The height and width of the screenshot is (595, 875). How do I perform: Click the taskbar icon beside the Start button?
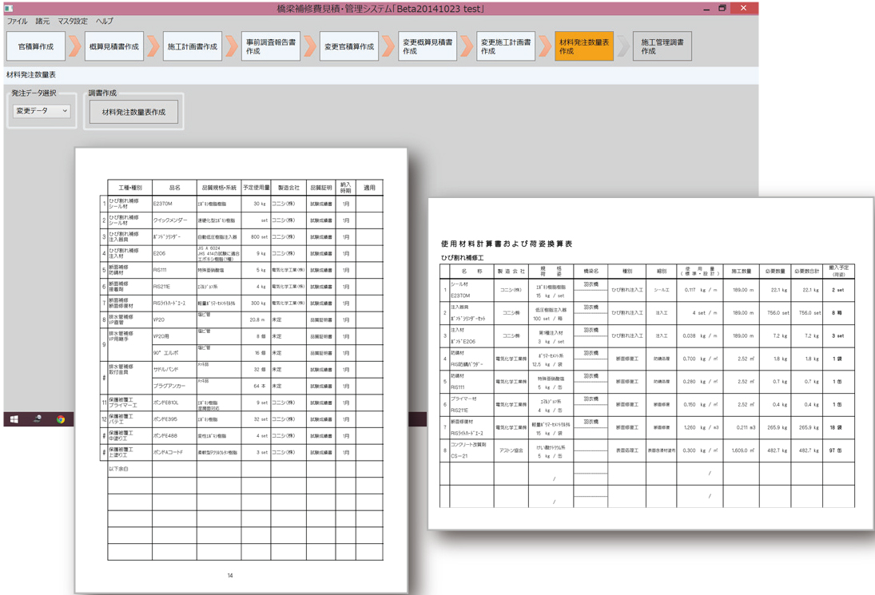click(x=37, y=418)
